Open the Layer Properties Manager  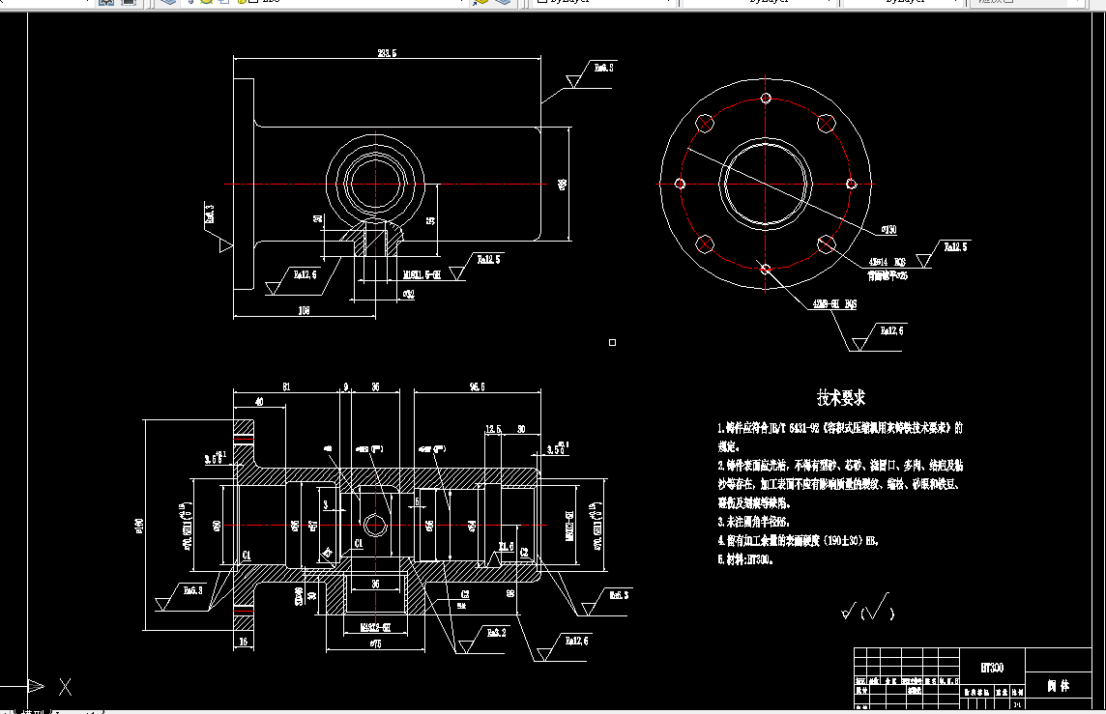tap(168, 3)
